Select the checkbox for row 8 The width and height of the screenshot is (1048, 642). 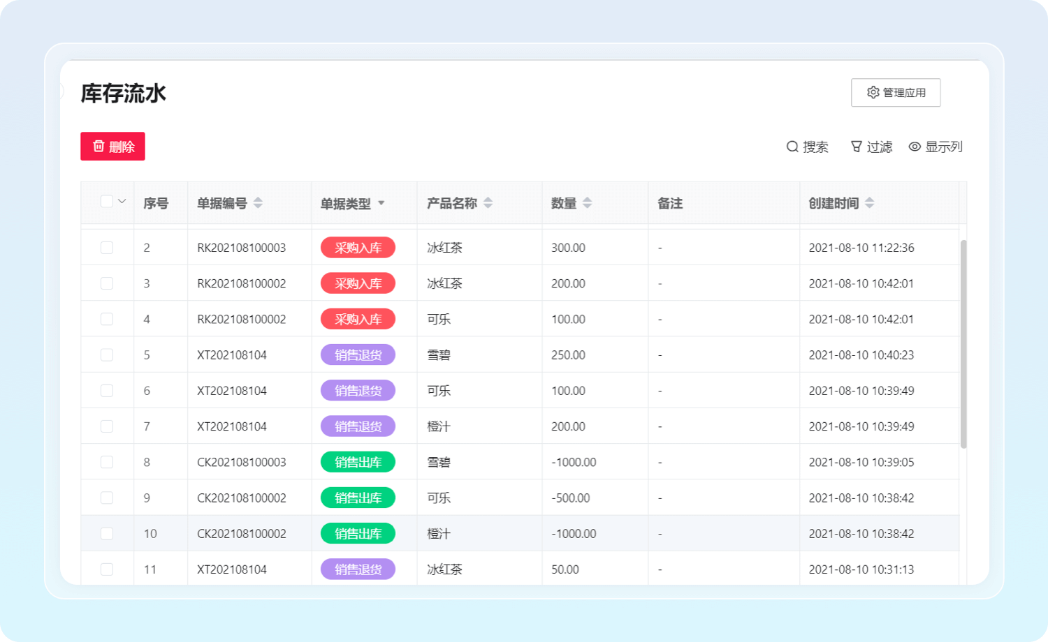point(107,462)
